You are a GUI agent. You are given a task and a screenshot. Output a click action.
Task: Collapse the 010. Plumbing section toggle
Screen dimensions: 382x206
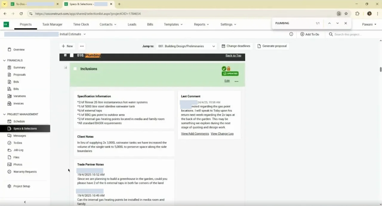65,55
